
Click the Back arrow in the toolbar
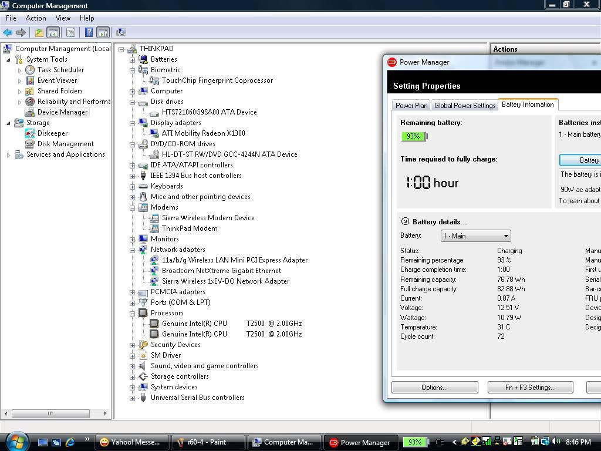(8, 32)
